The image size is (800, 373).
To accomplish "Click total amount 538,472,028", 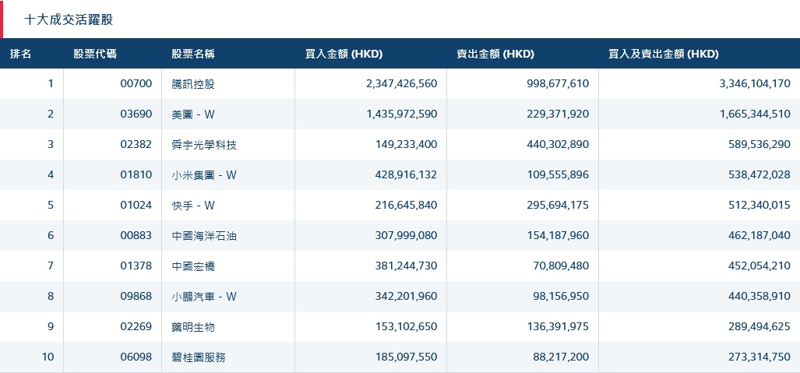I will pos(759,174).
